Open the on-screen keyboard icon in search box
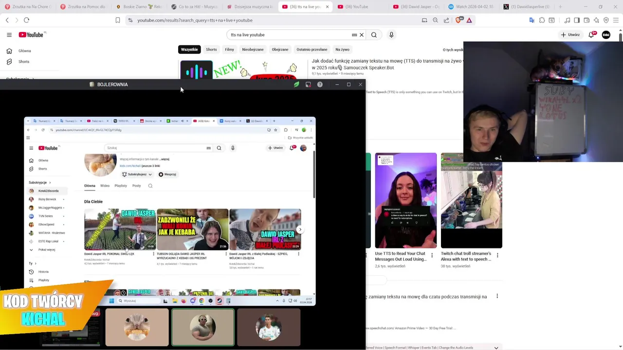 [354, 35]
